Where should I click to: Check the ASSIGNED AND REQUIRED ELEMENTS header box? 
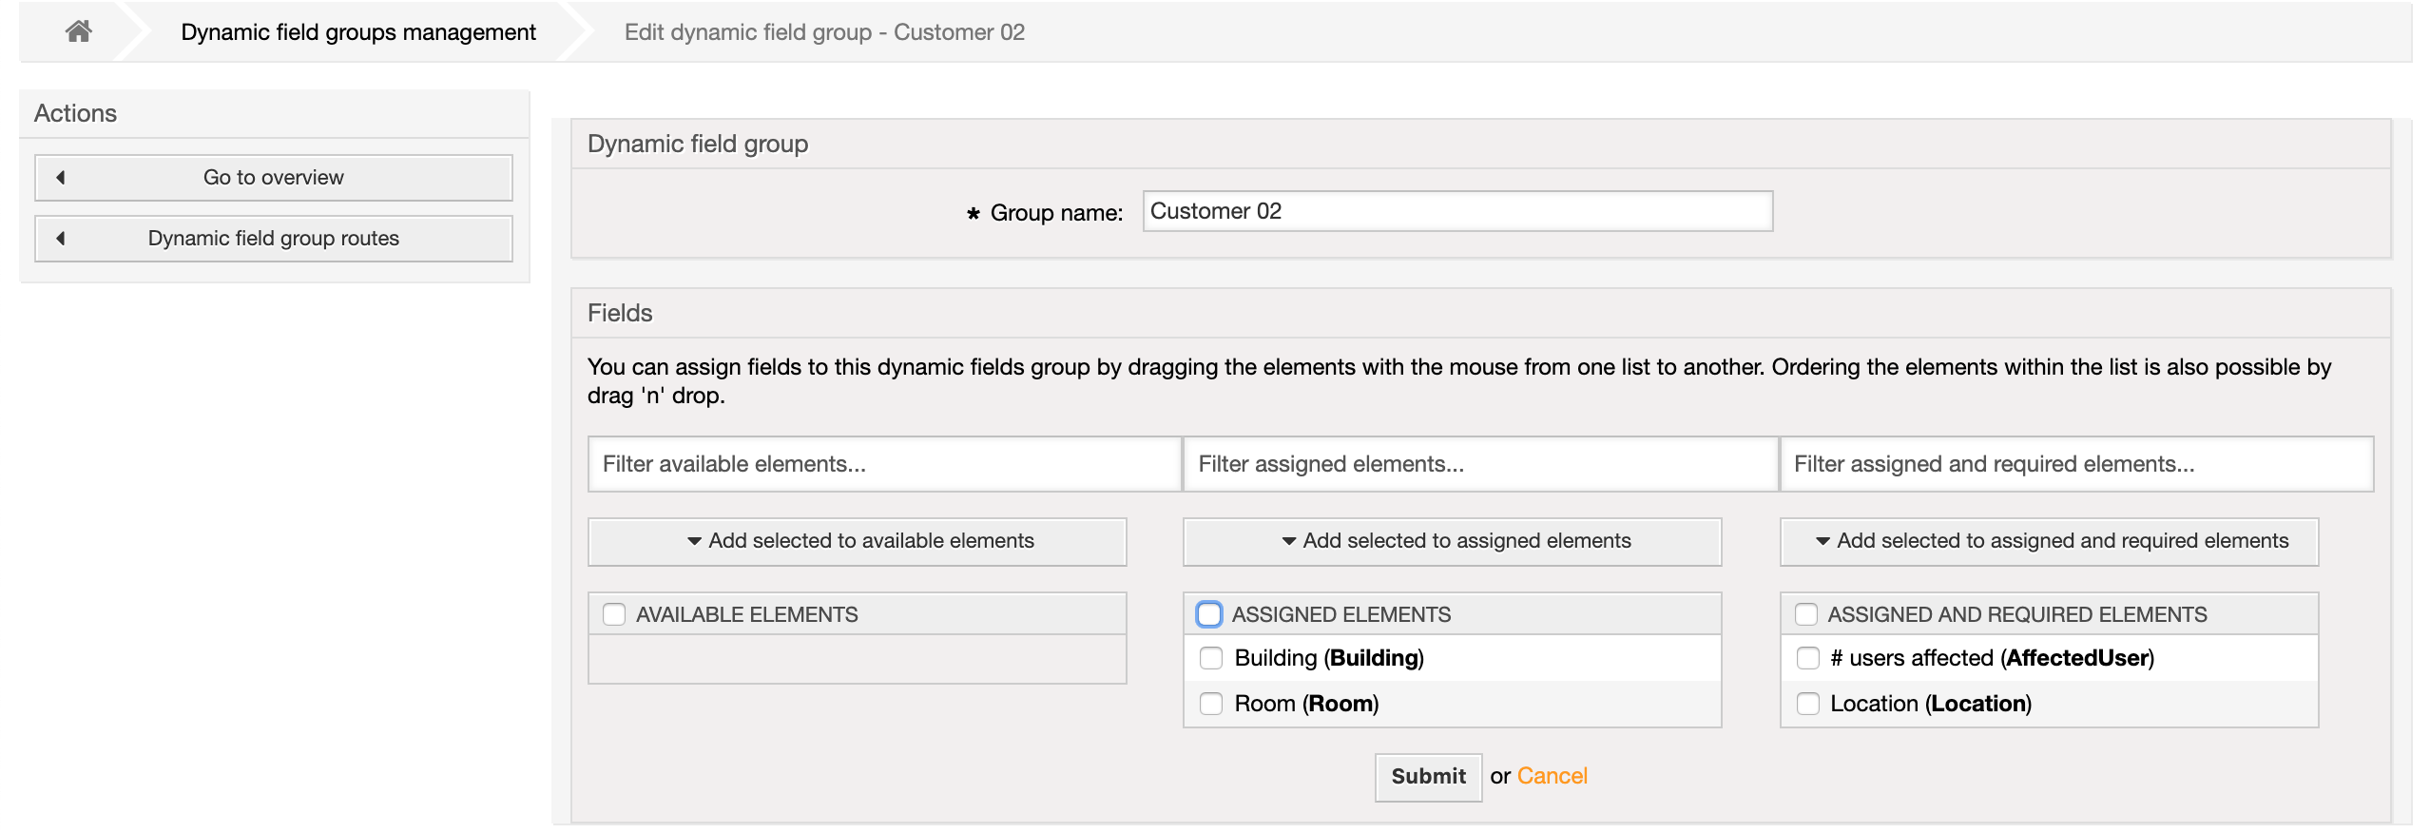[x=1805, y=614]
